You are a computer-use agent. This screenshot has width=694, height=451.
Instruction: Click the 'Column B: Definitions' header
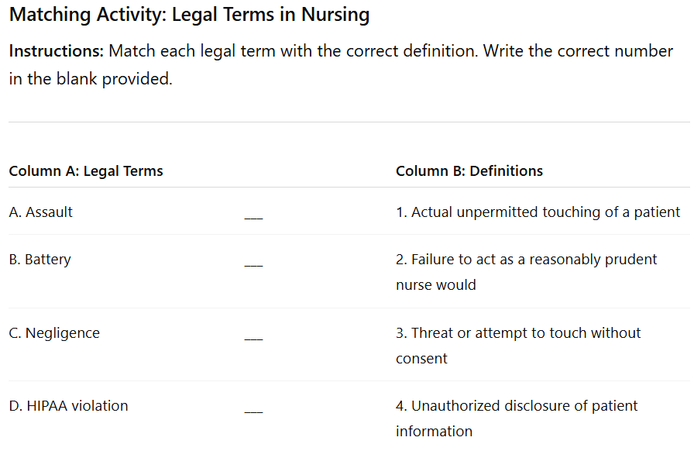(x=469, y=171)
